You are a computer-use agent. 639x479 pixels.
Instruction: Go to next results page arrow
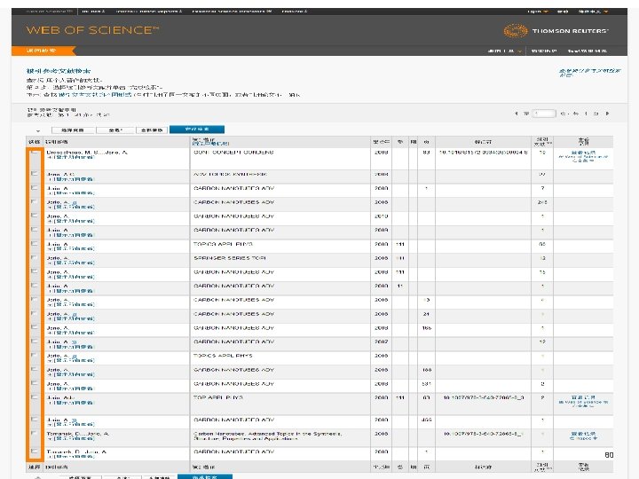pyautogui.click(x=608, y=114)
